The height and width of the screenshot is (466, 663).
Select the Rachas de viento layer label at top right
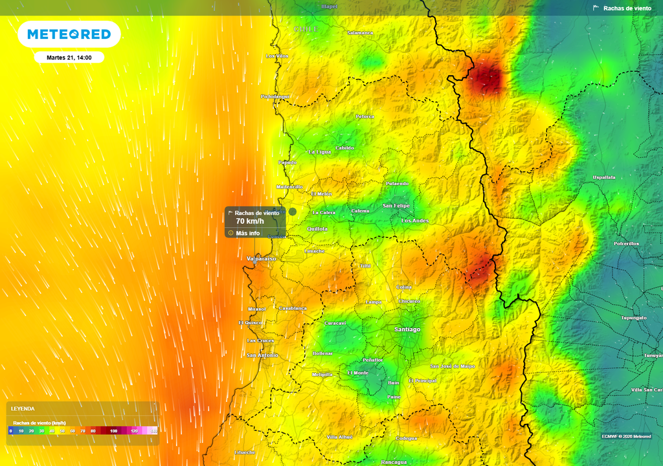point(627,8)
